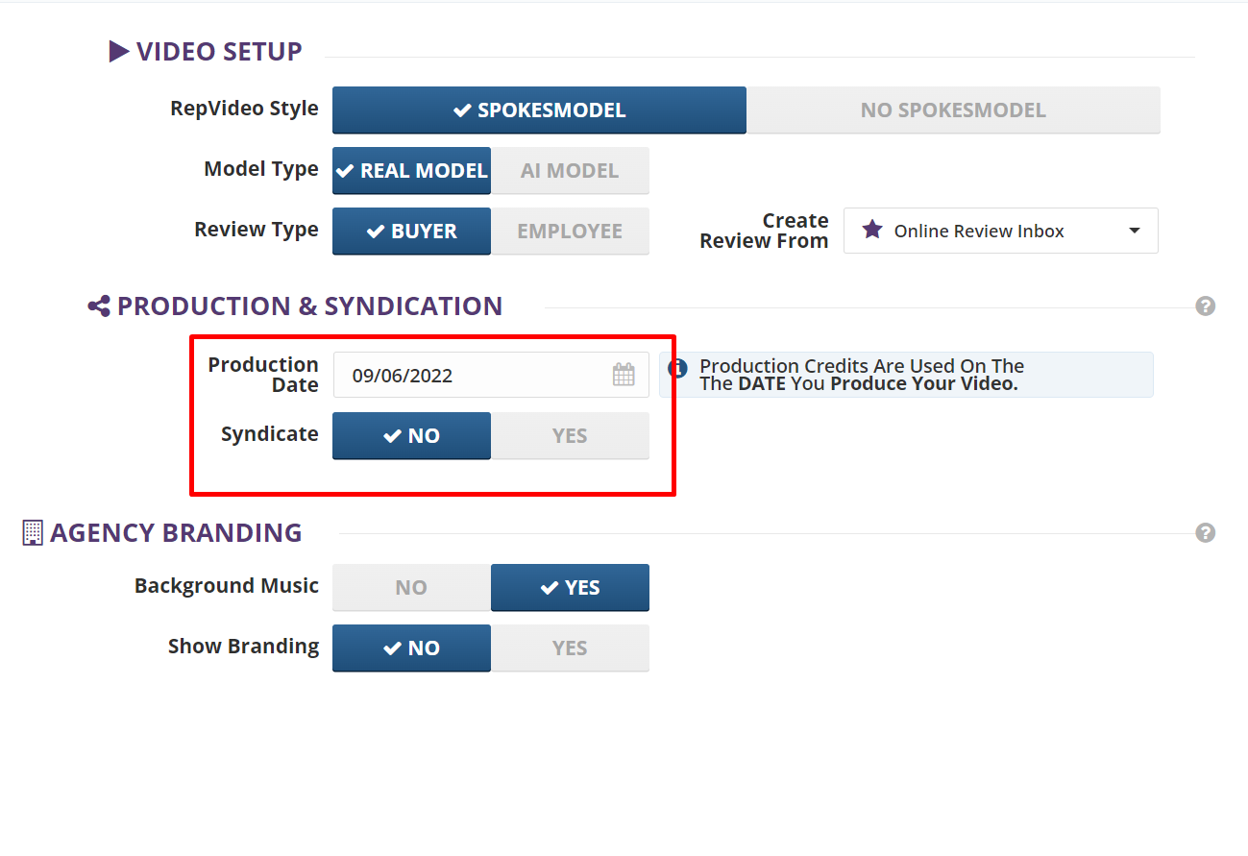Click the Production & Syndication help icon
Image resolution: width=1248 pixels, height=856 pixels.
tap(1205, 306)
